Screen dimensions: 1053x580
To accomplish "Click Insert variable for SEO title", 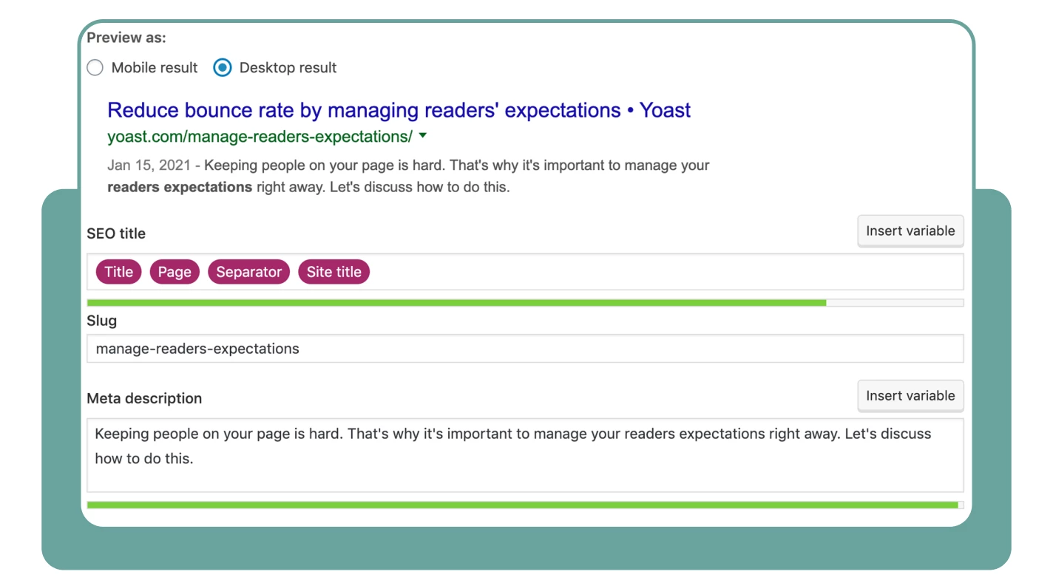I will 910,231.
